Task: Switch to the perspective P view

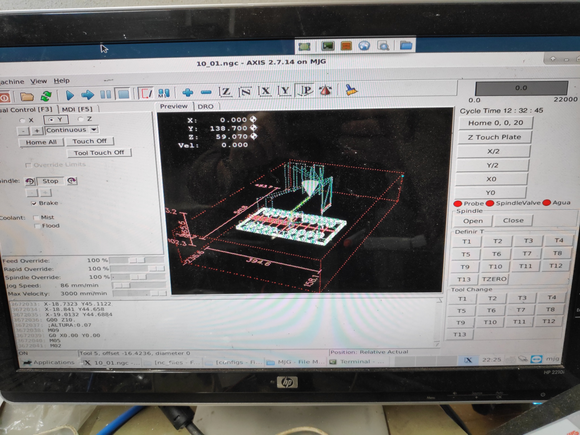Action: pyautogui.click(x=306, y=91)
